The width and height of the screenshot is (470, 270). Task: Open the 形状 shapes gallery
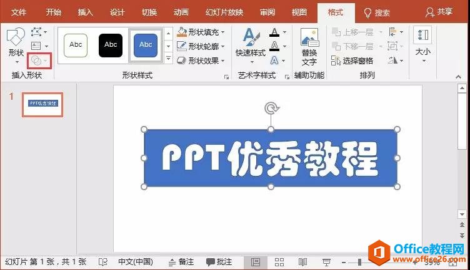pos(16,45)
